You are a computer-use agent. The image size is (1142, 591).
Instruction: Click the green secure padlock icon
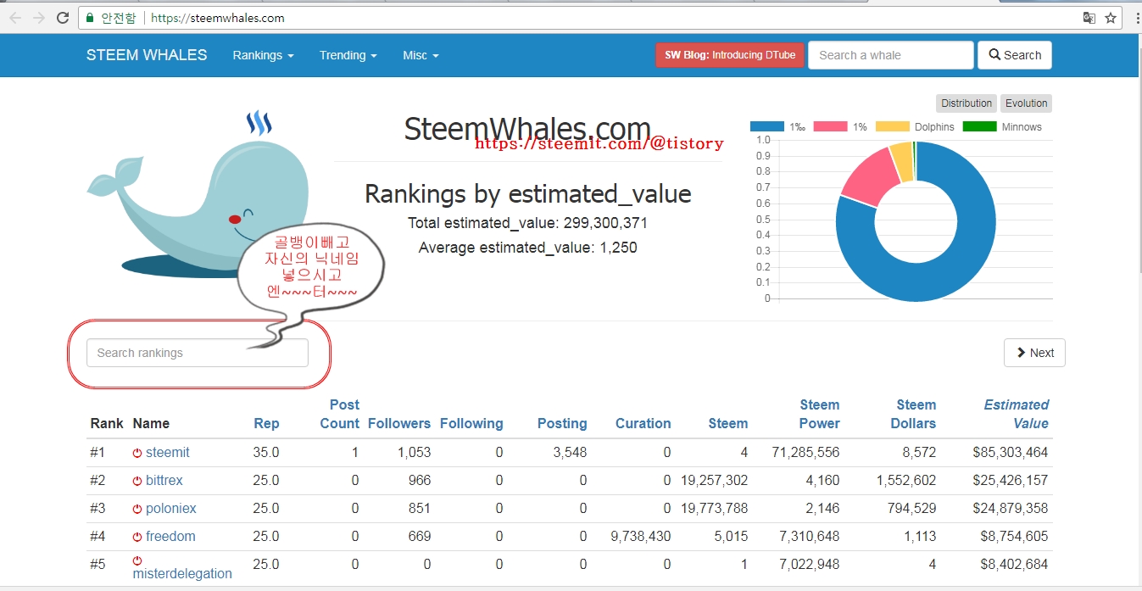90,18
